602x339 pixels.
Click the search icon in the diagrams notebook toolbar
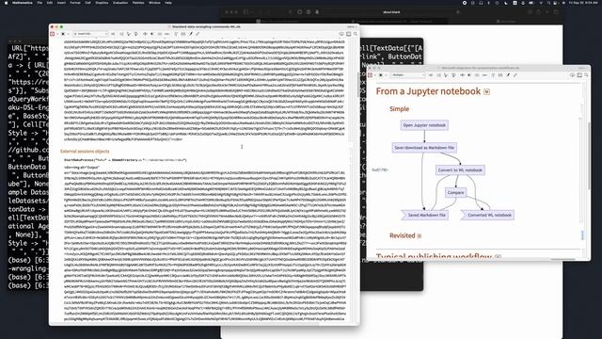pyautogui.click(x=586, y=75)
